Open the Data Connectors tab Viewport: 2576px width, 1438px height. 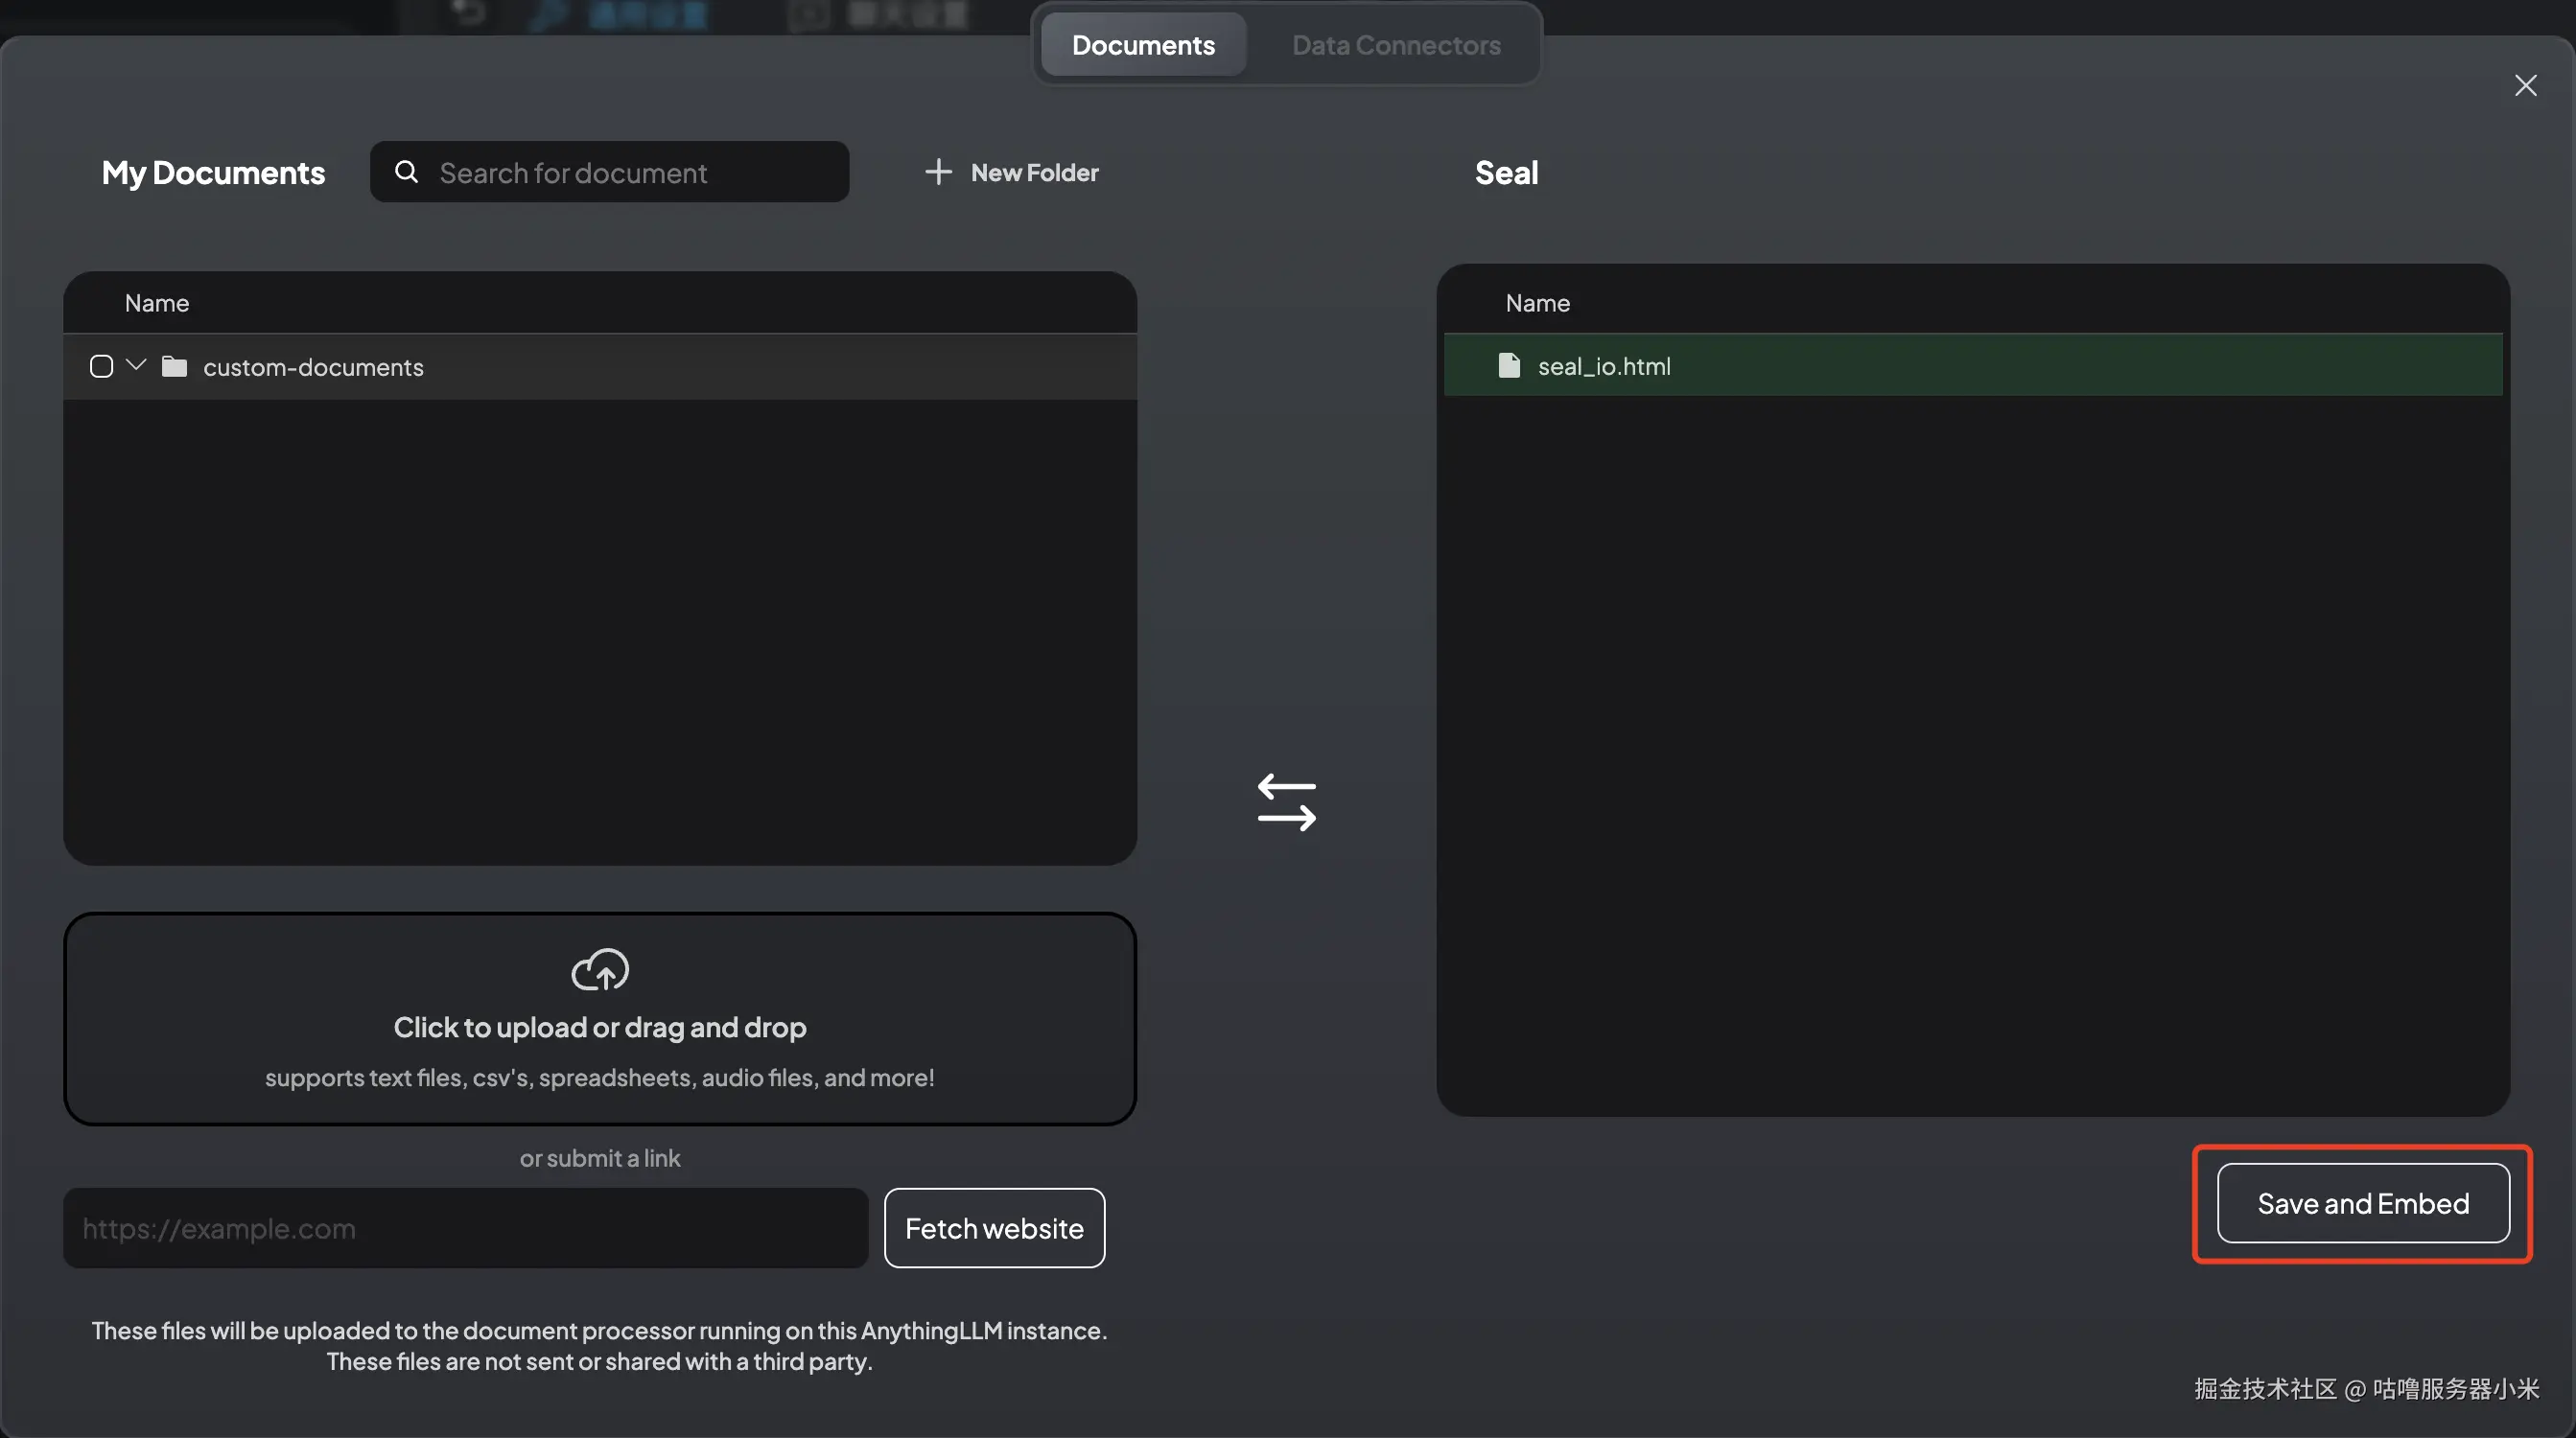coord(1395,45)
